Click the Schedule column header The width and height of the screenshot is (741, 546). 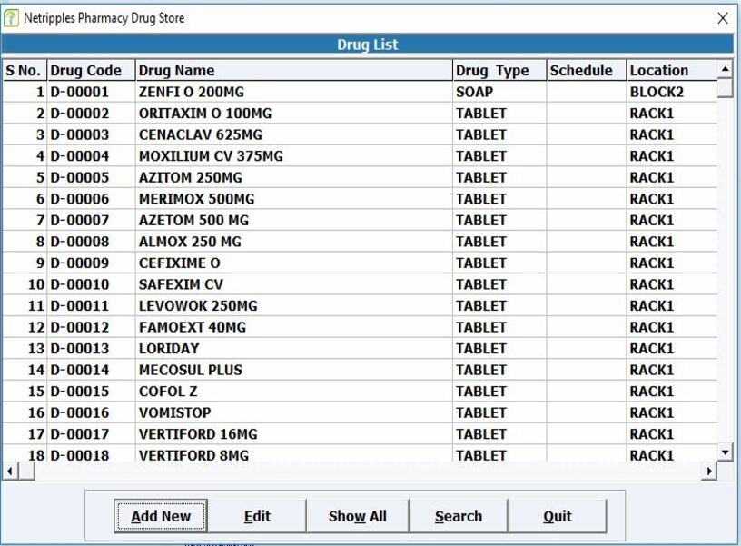[x=587, y=71]
